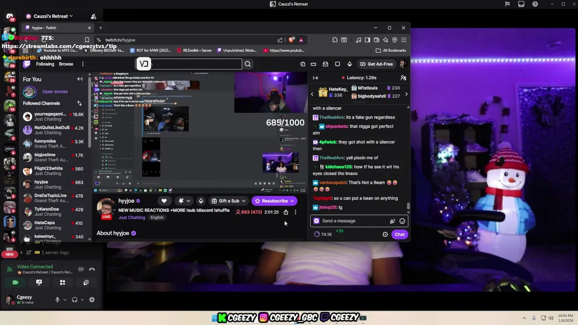Share hyyjoe stream icon
The width and height of the screenshot is (578, 325).
point(286,212)
